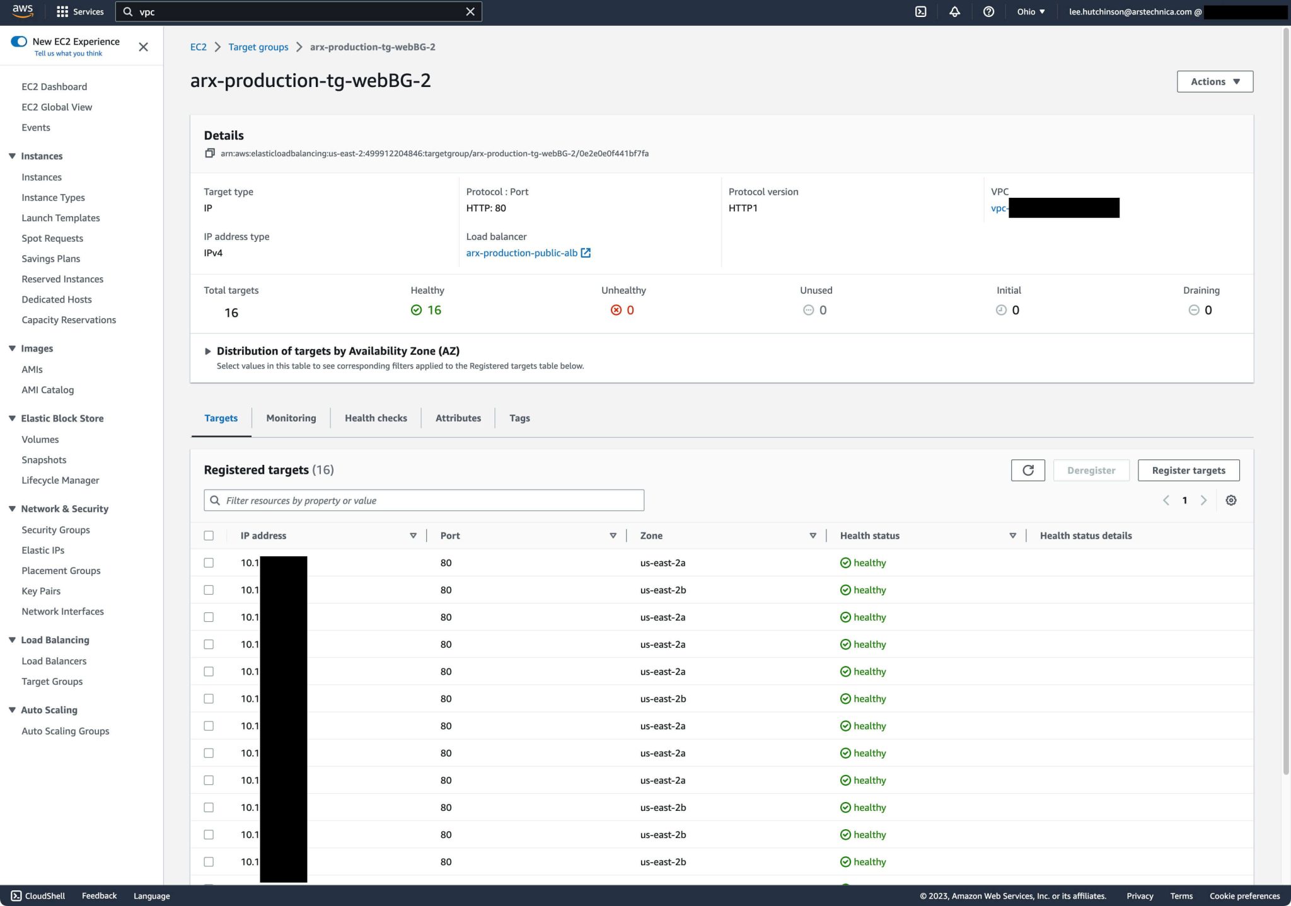The width and height of the screenshot is (1291, 906).
Task: Open arx-production-public-alb load balancer link
Action: 521,253
